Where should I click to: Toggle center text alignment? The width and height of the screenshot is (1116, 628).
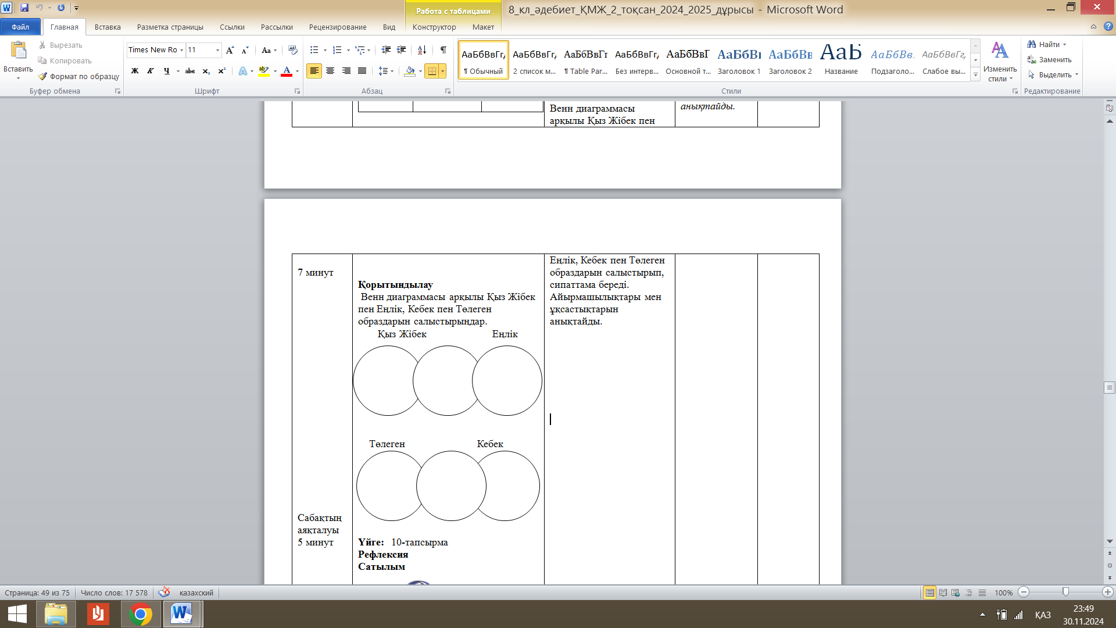click(x=330, y=71)
